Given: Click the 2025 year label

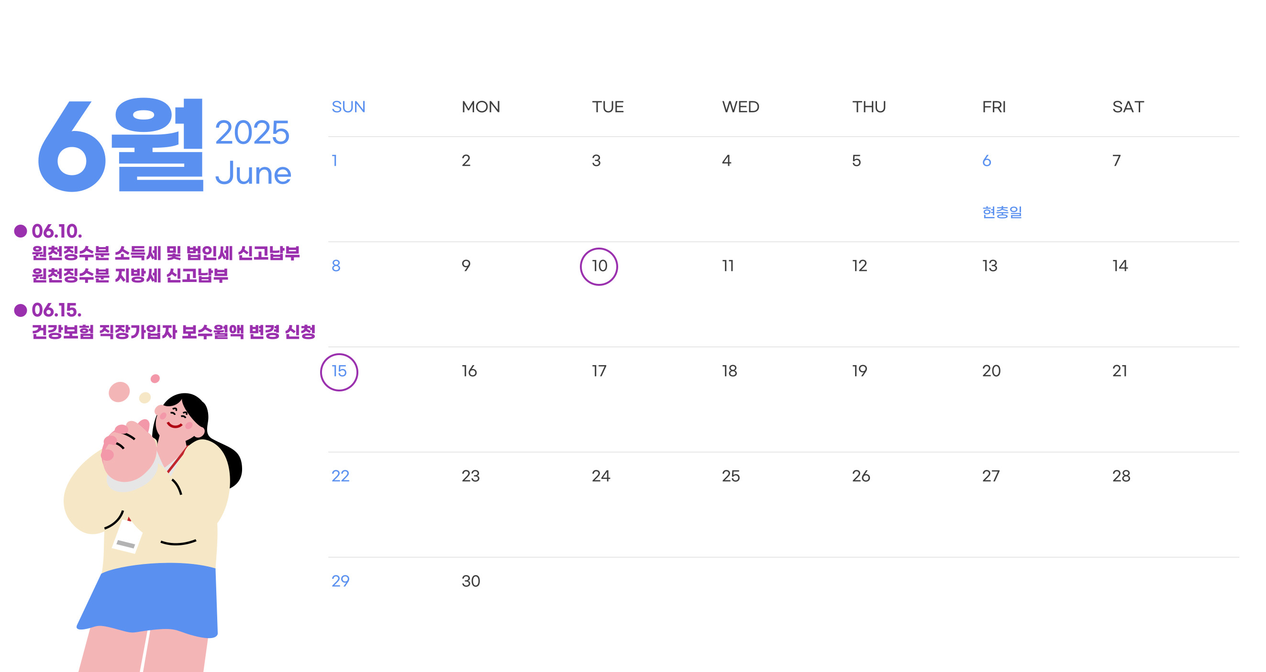Looking at the screenshot, I should pos(252,132).
